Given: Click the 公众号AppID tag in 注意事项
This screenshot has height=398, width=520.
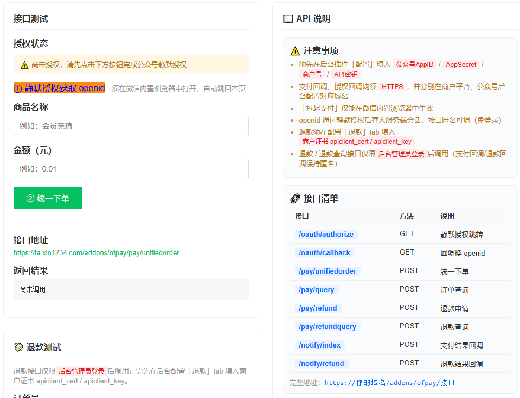Looking at the screenshot, I should tap(415, 65).
